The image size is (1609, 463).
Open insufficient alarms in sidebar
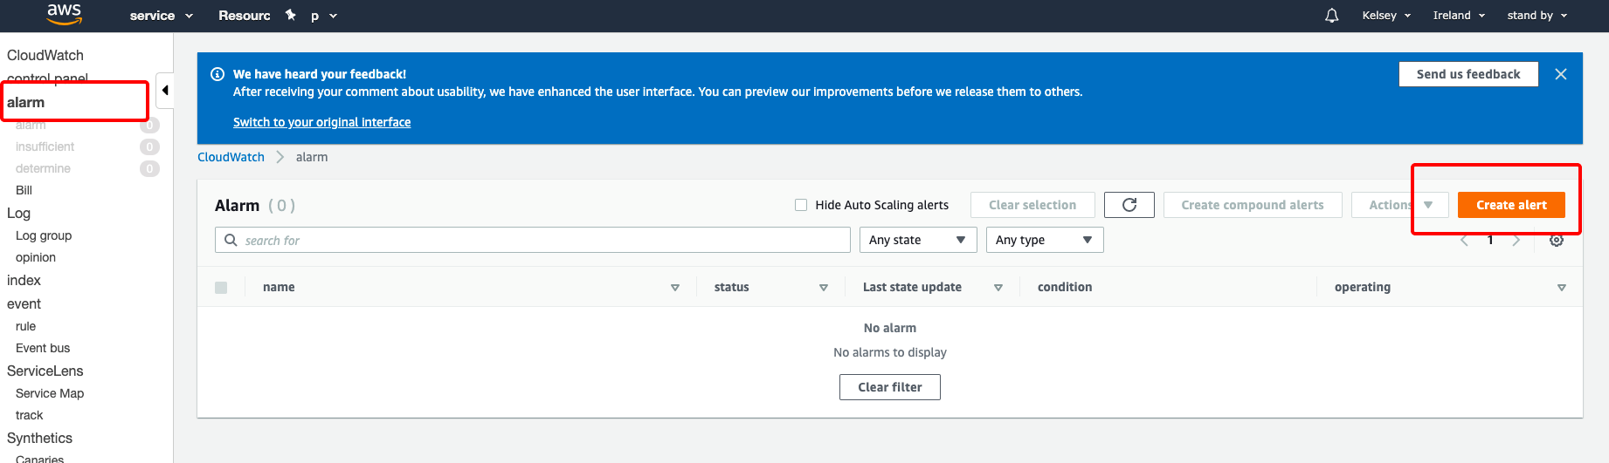click(45, 146)
